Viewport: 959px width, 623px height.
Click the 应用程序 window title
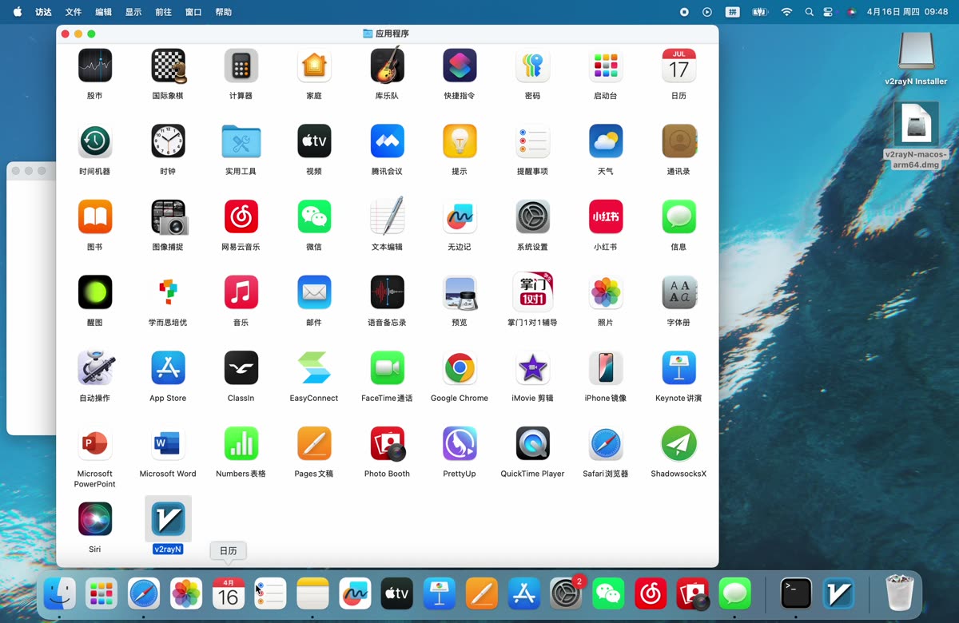pyautogui.click(x=392, y=34)
